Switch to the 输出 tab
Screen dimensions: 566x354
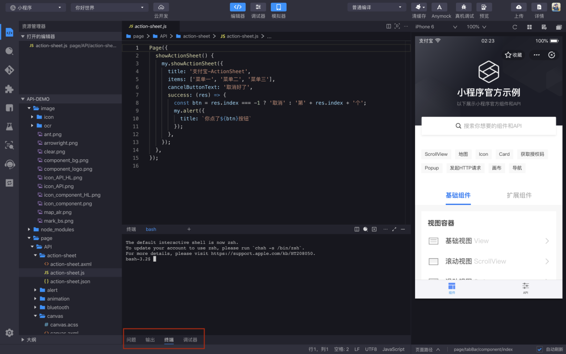[x=150, y=340]
